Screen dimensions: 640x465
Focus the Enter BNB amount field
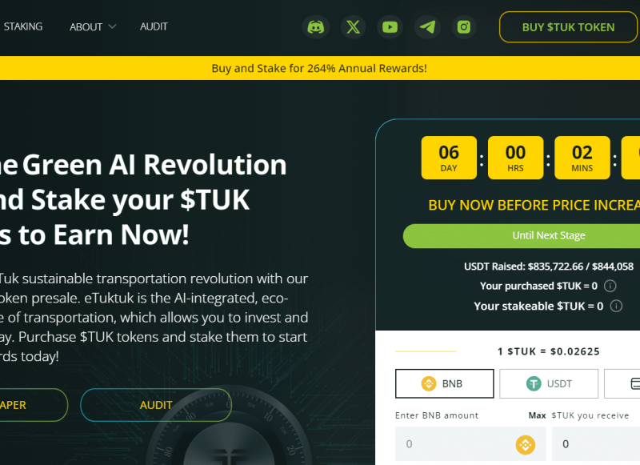(470, 444)
